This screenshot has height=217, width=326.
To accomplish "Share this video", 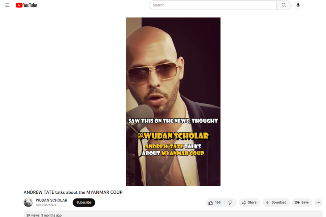I will click(x=249, y=202).
